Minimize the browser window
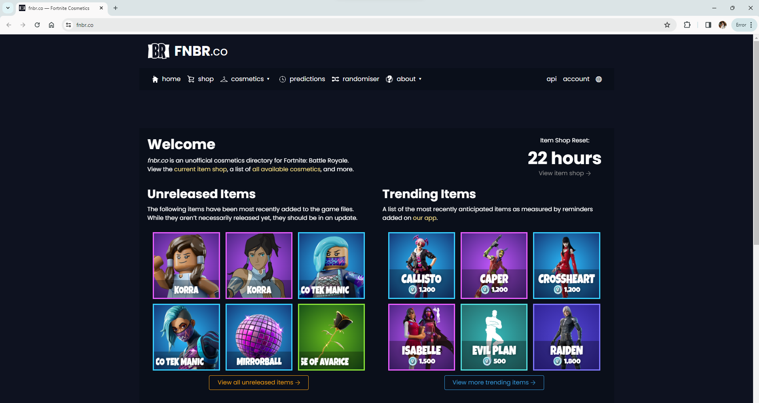This screenshot has width=759, height=403. pyautogui.click(x=714, y=8)
